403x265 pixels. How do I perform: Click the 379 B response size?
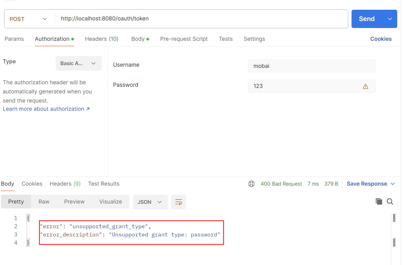[x=331, y=184]
